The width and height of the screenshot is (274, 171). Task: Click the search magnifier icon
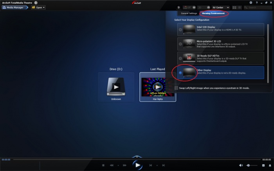[x=246, y=7]
